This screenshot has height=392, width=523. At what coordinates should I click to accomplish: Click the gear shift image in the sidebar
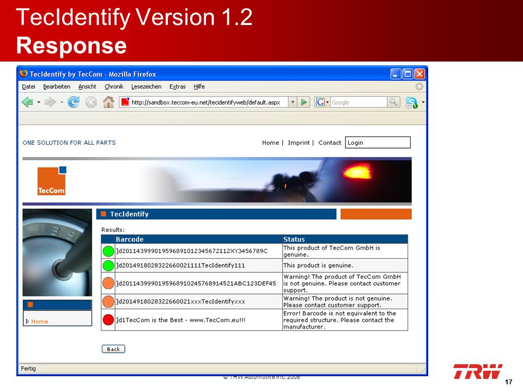[x=57, y=252]
